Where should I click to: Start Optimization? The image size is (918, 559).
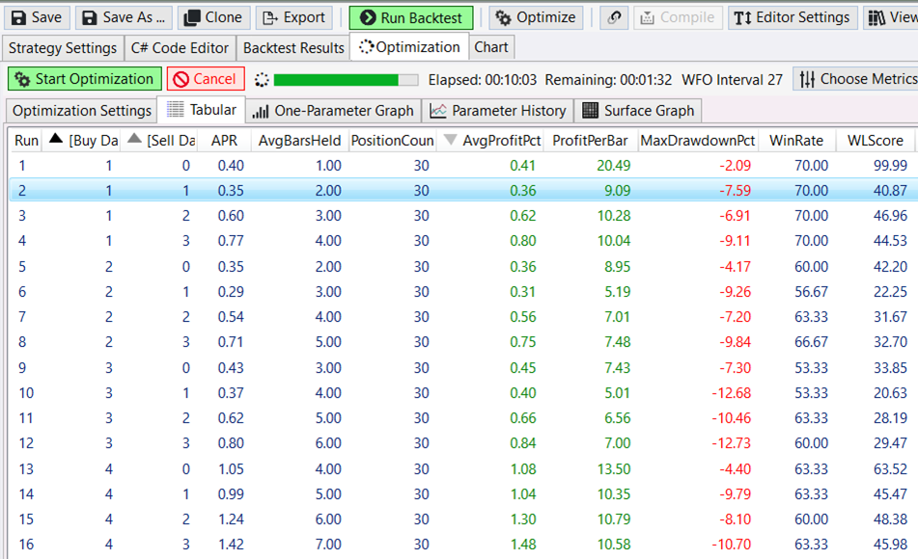click(84, 79)
